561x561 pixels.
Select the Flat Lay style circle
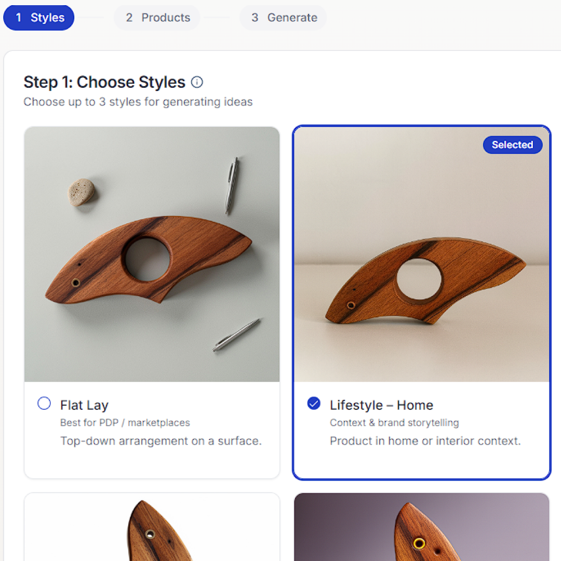[x=44, y=404]
